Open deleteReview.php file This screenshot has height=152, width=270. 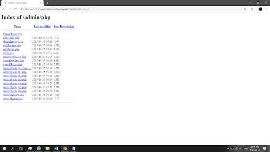(x=13, y=41)
